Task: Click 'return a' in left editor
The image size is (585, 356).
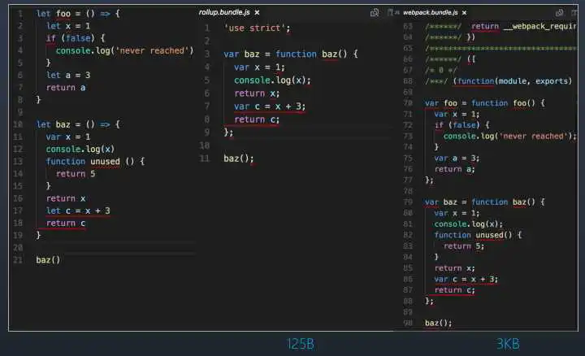Action: 66,88
